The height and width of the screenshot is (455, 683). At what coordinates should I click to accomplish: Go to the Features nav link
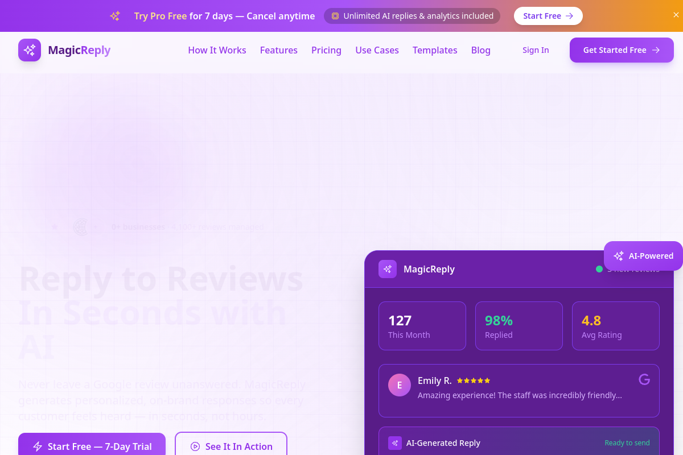pos(279,50)
